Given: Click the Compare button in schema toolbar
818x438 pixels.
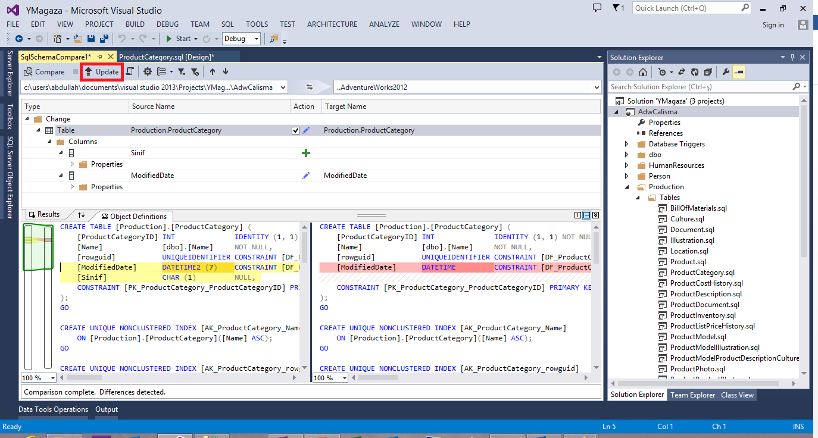Looking at the screenshot, I should click(x=44, y=71).
